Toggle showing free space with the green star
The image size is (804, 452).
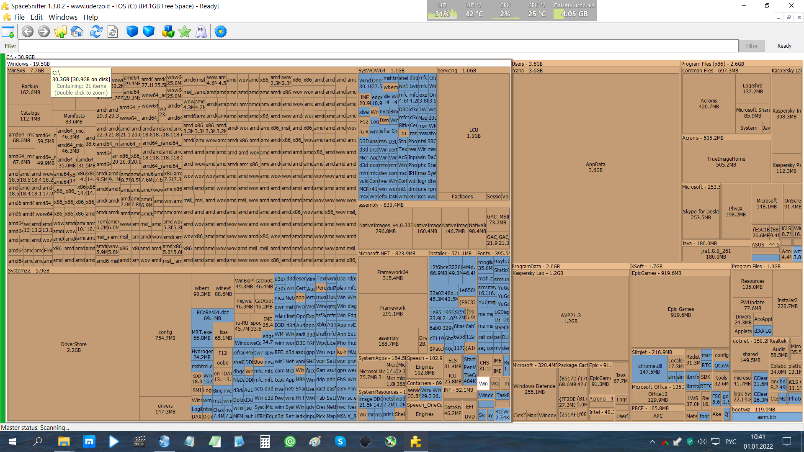coord(185,32)
